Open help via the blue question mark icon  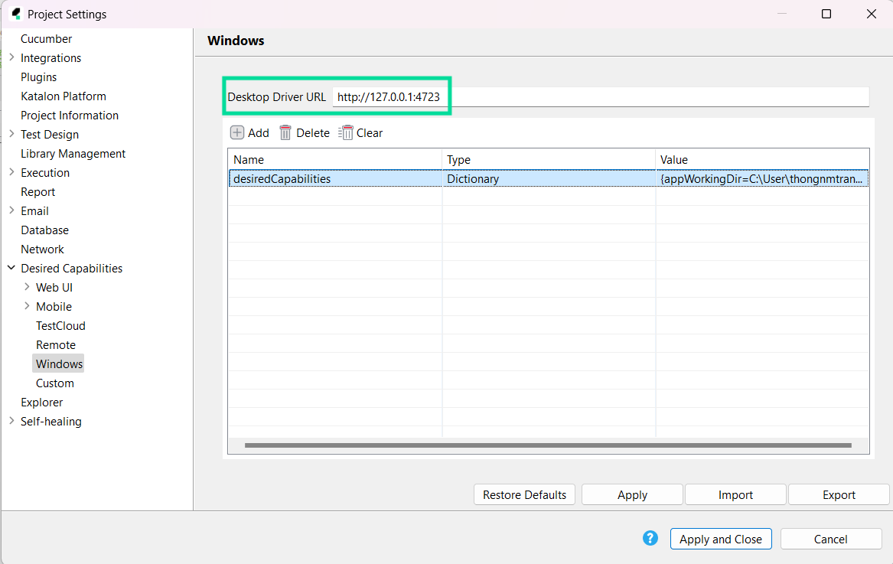650,538
